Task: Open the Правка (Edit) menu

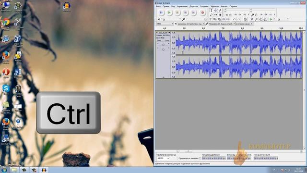Action: (165, 6)
